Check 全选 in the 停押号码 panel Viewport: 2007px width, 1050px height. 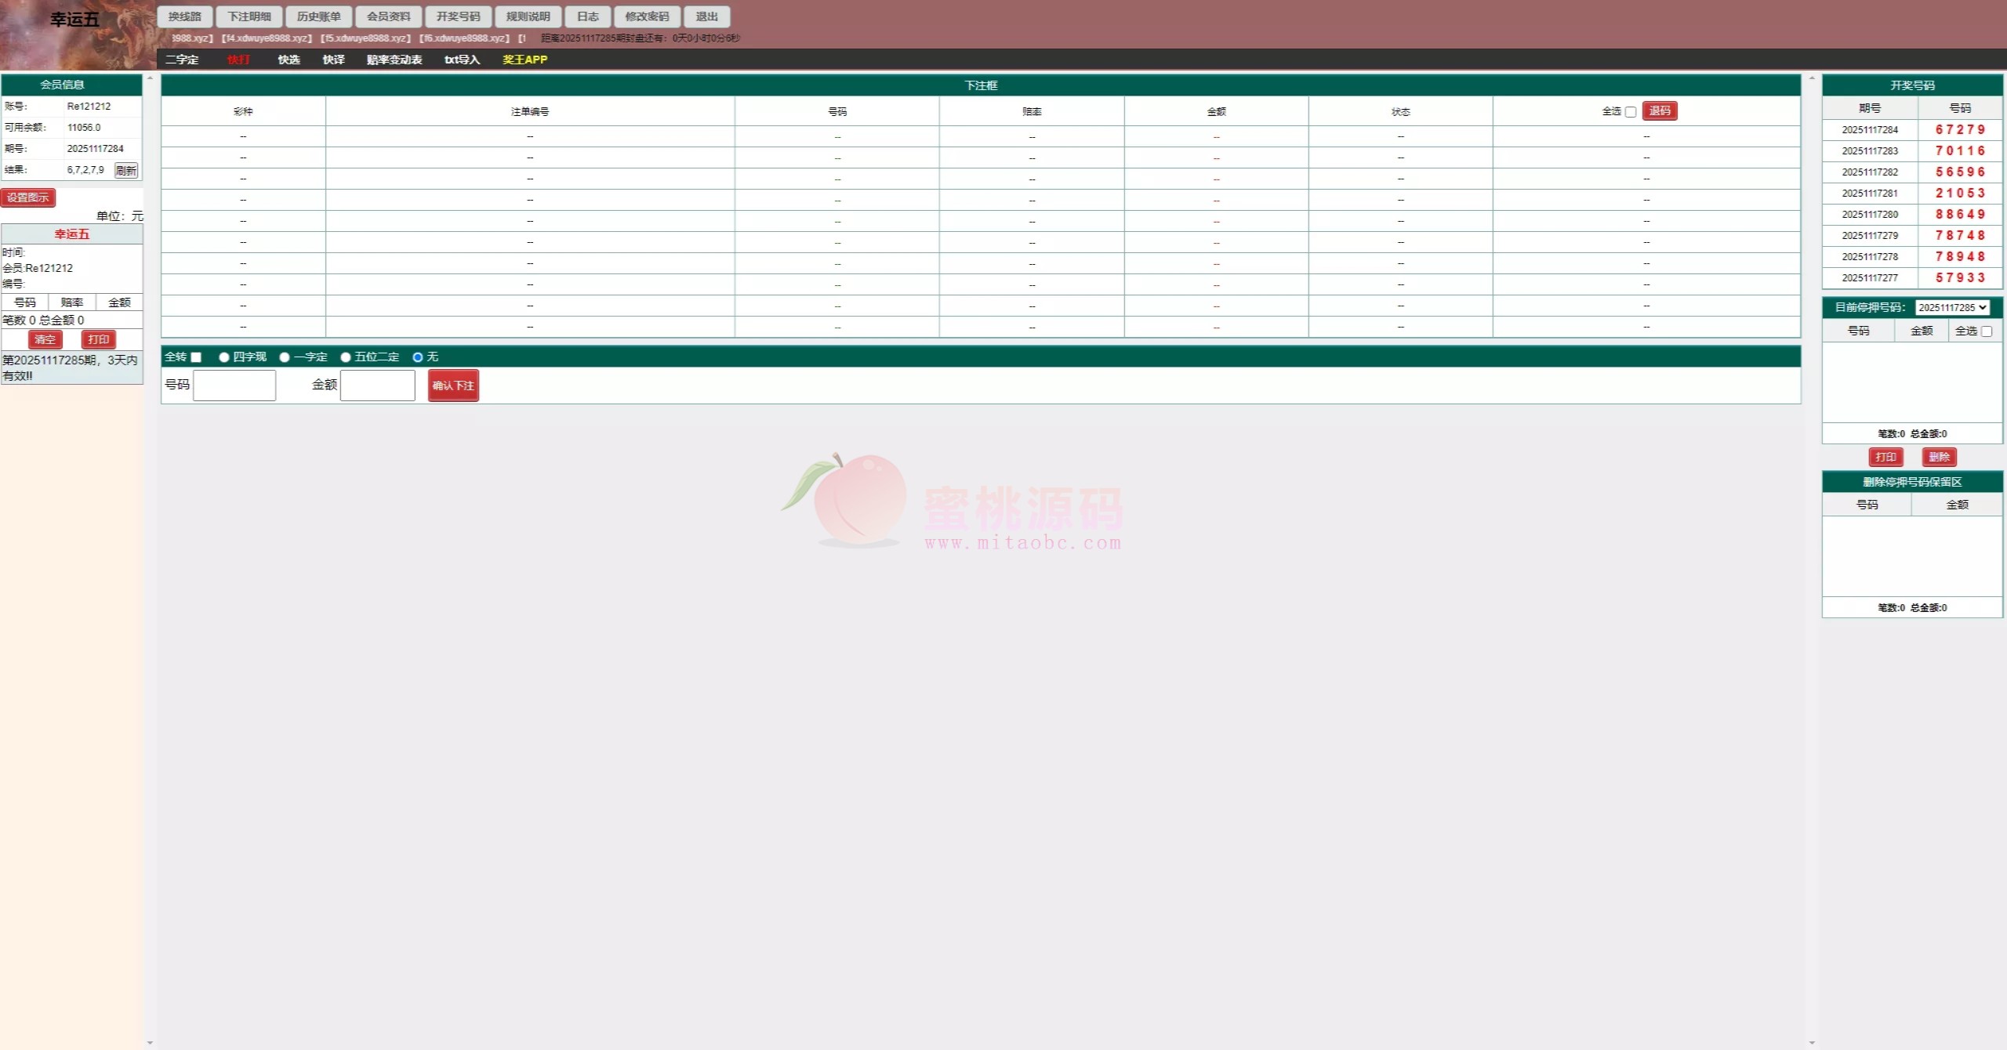coord(1987,331)
